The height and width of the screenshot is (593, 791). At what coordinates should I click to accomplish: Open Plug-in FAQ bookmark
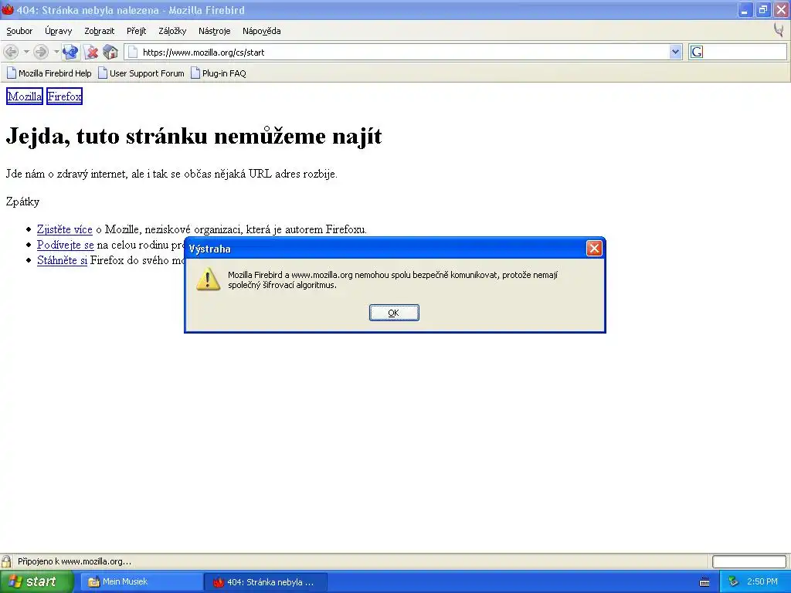click(x=219, y=73)
